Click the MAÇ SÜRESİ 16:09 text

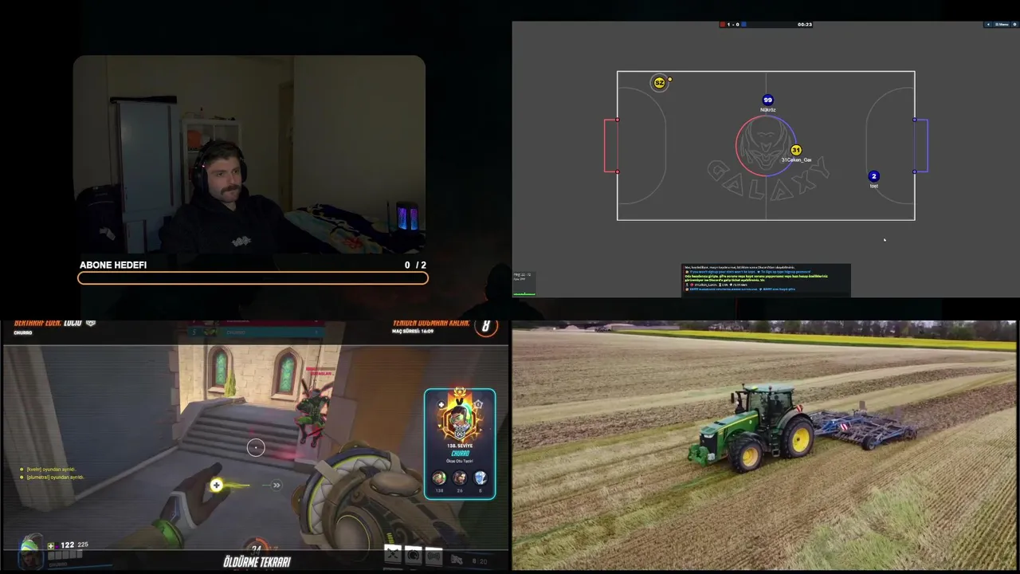pyautogui.click(x=414, y=331)
